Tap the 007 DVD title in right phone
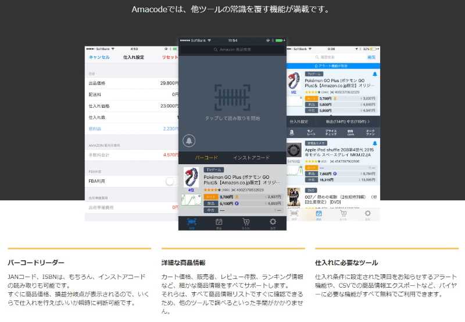Image resolution: width=465 pixels, height=322 pixels. pos(341,199)
